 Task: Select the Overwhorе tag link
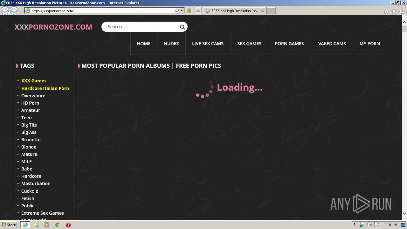pyautogui.click(x=33, y=96)
